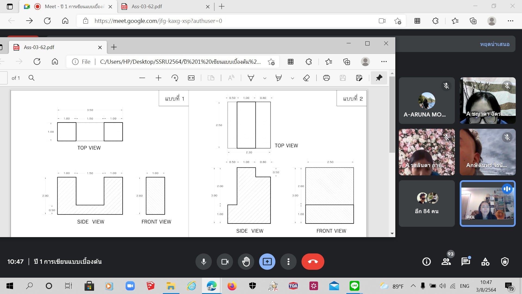Image resolution: width=522 pixels, height=294 pixels.
Task: Toggle the raise hand button
Action: pyautogui.click(x=246, y=262)
